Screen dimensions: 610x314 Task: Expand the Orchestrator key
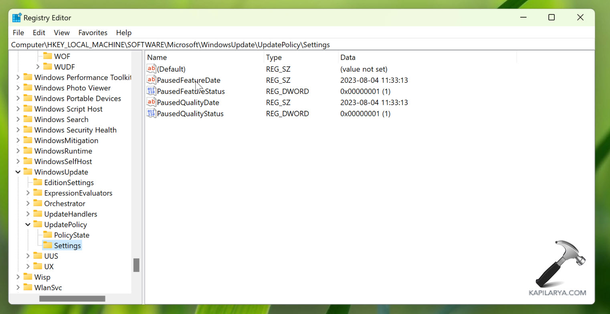(28, 203)
